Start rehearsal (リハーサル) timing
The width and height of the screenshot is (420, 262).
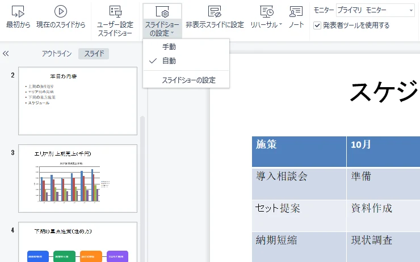click(264, 17)
